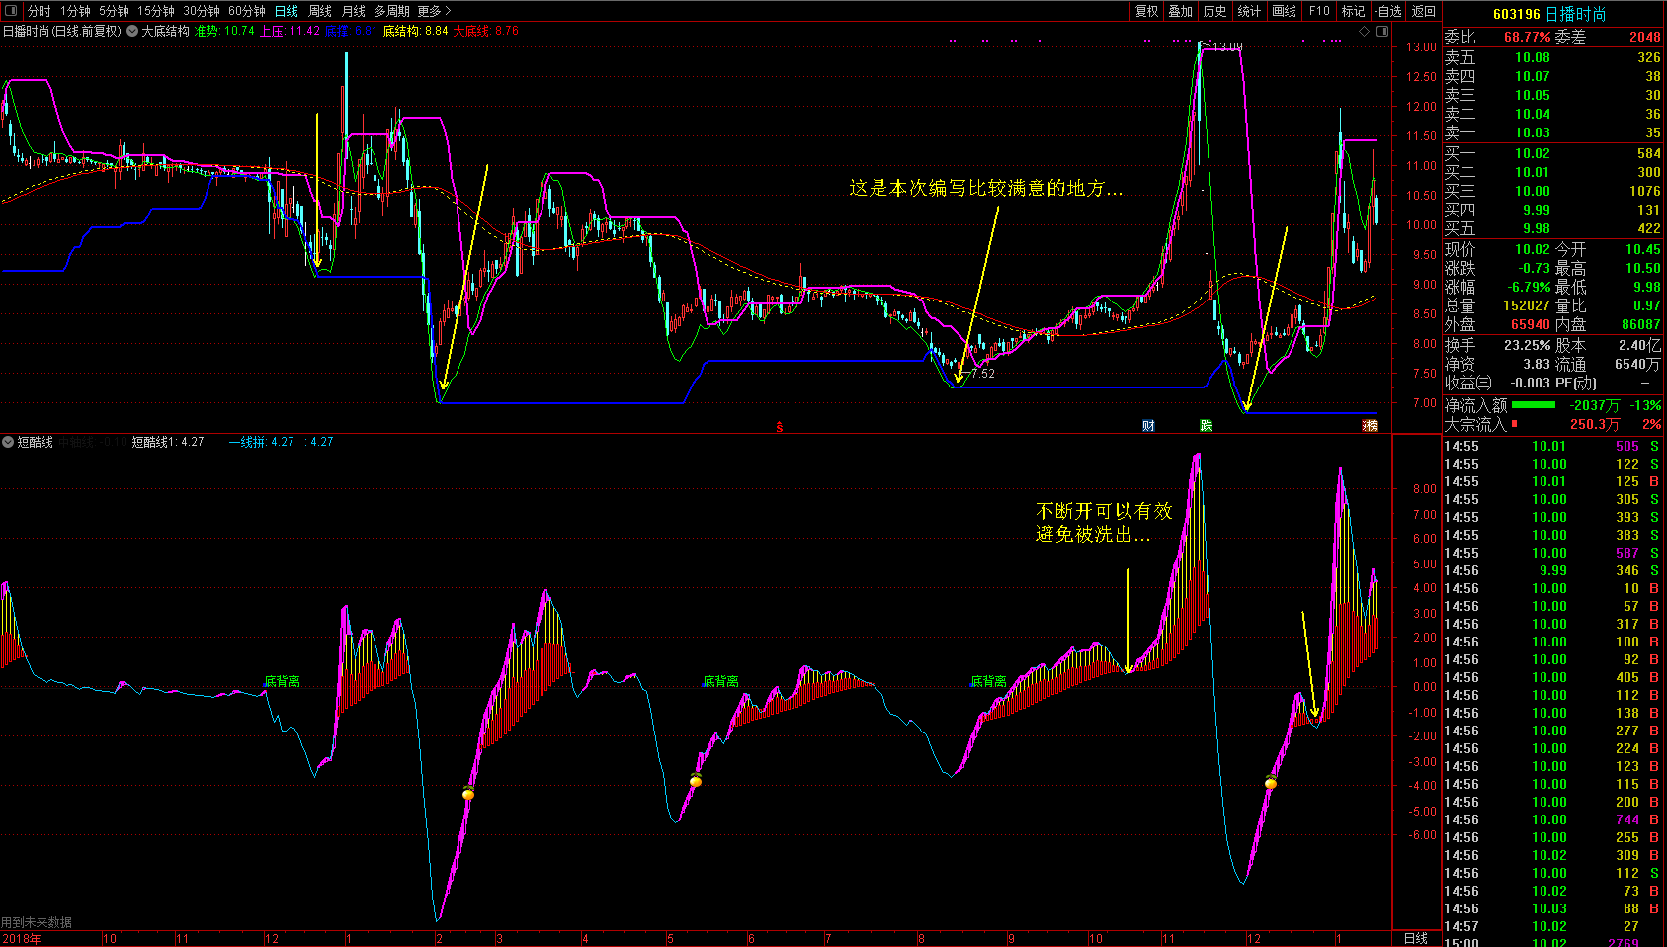Screen dimensions: 1667x947
Task: Click the golden signal ball near December
Action: (x=1271, y=783)
